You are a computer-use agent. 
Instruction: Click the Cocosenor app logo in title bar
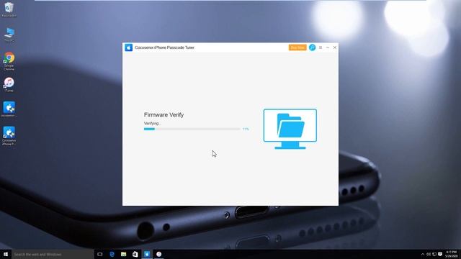128,47
